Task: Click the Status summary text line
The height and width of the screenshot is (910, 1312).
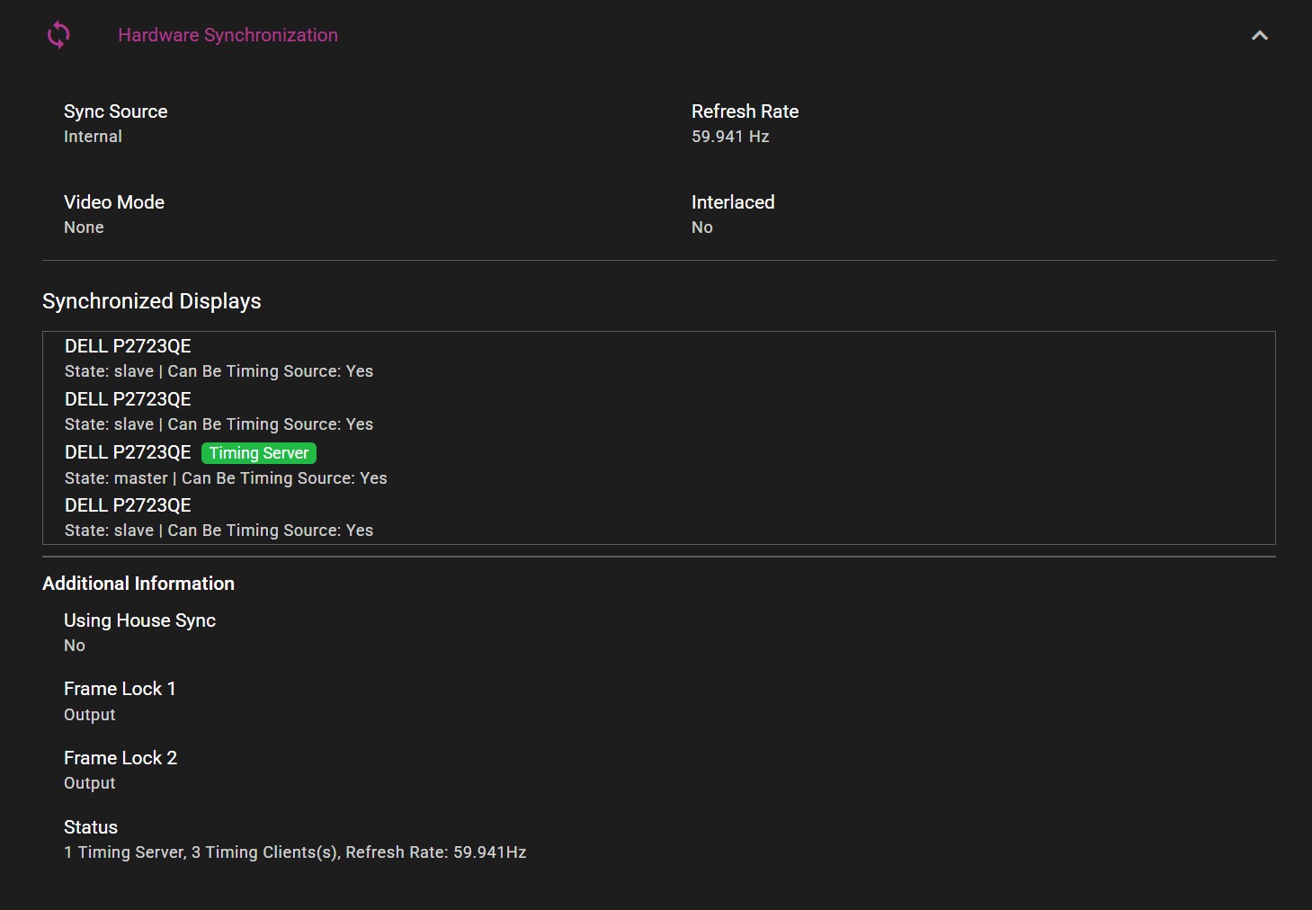Action: pyautogui.click(x=295, y=852)
